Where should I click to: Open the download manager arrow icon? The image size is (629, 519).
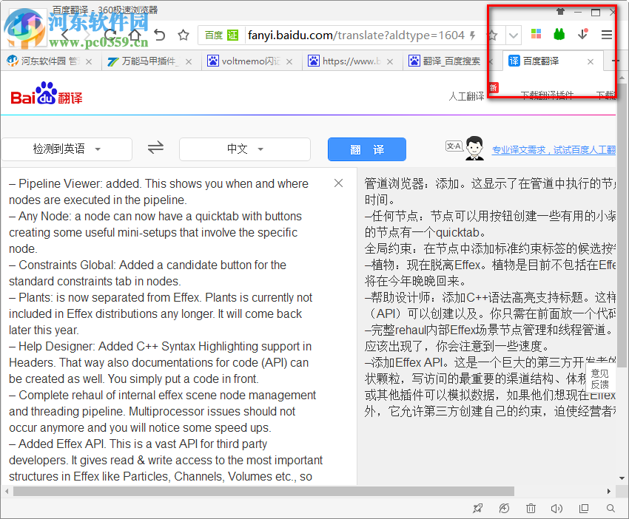click(x=582, y=34)
